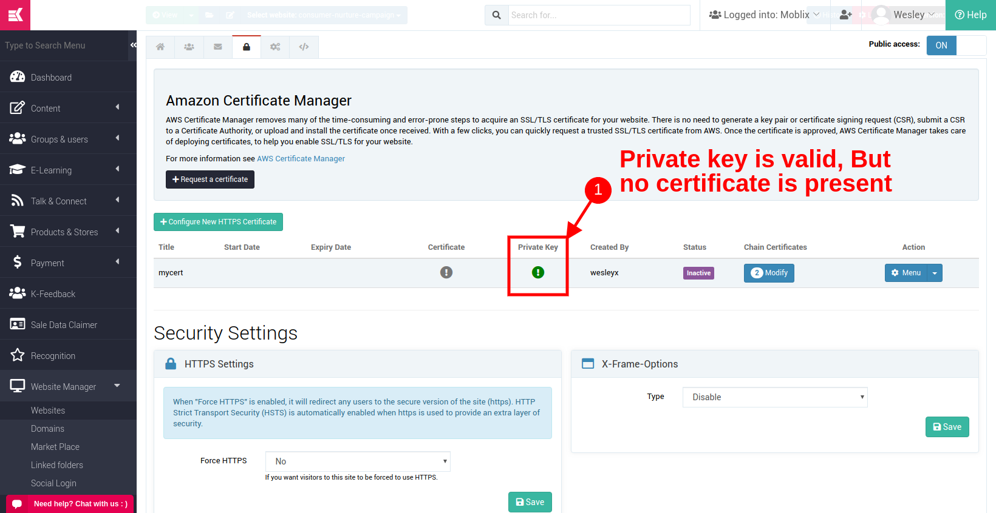Open the Select website dropdown
Screen dimensions: 996x513
[x=324, y=15]
